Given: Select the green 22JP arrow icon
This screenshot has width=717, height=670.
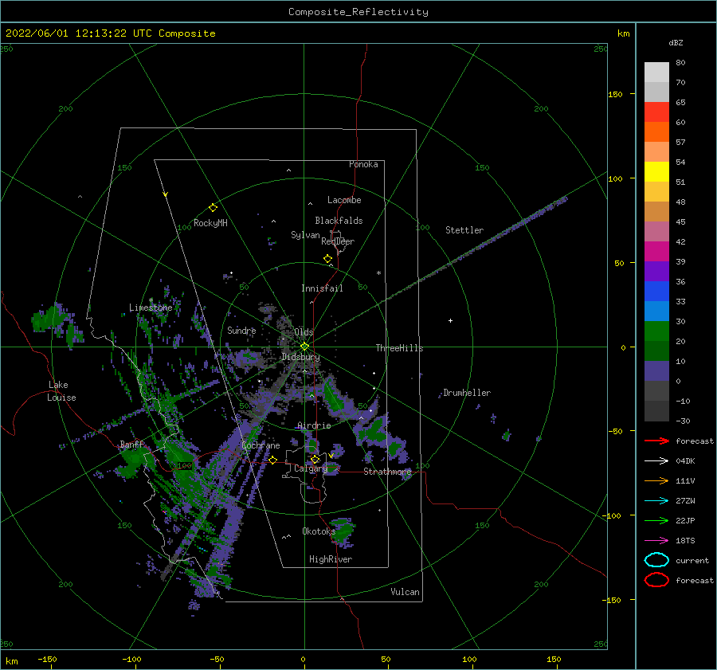Looking at the screenshot, I should [x=656, y=520].
